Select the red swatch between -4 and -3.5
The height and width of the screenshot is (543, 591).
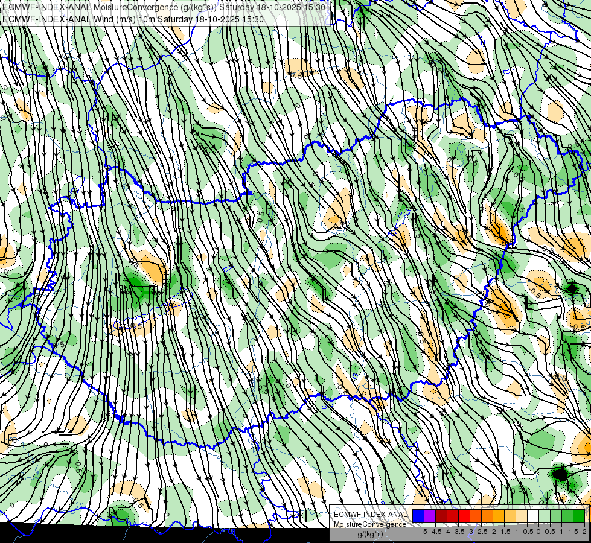[x=453, y=516]
